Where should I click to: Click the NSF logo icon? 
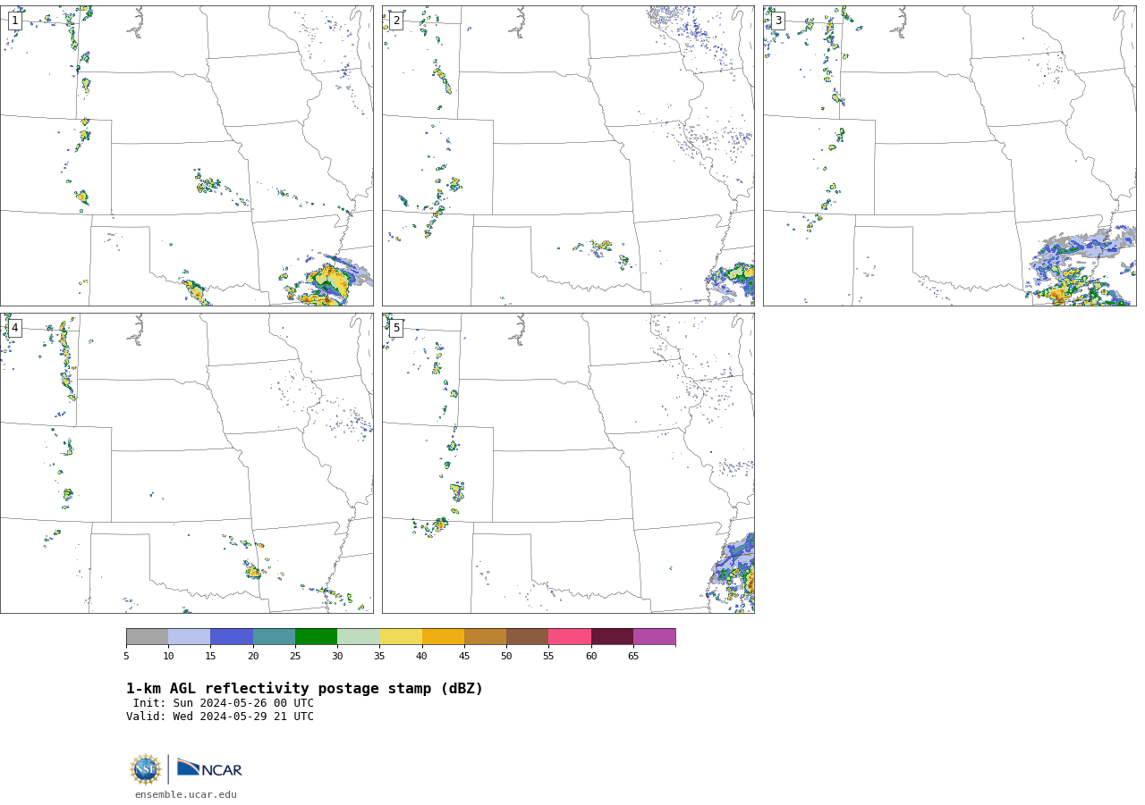146,769
